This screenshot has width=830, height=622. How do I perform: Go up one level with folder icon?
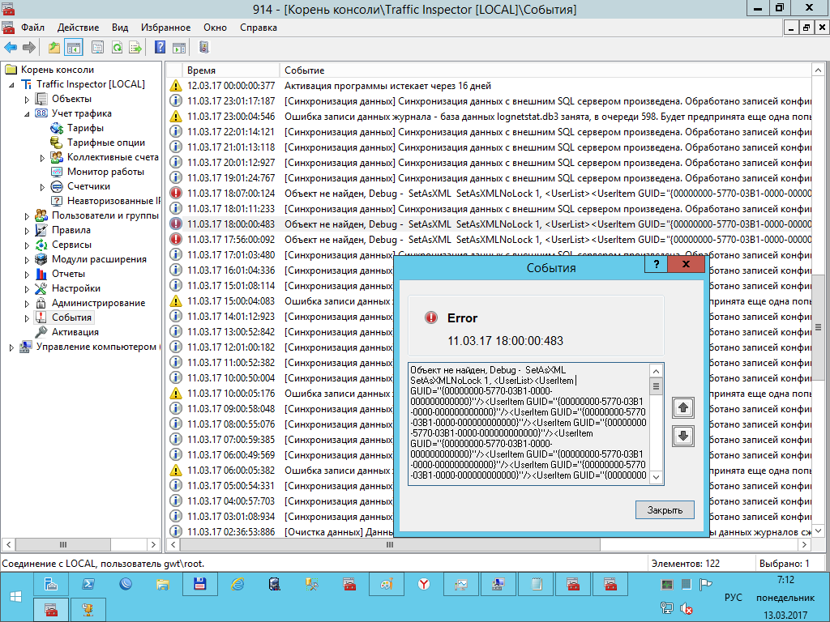54,48
